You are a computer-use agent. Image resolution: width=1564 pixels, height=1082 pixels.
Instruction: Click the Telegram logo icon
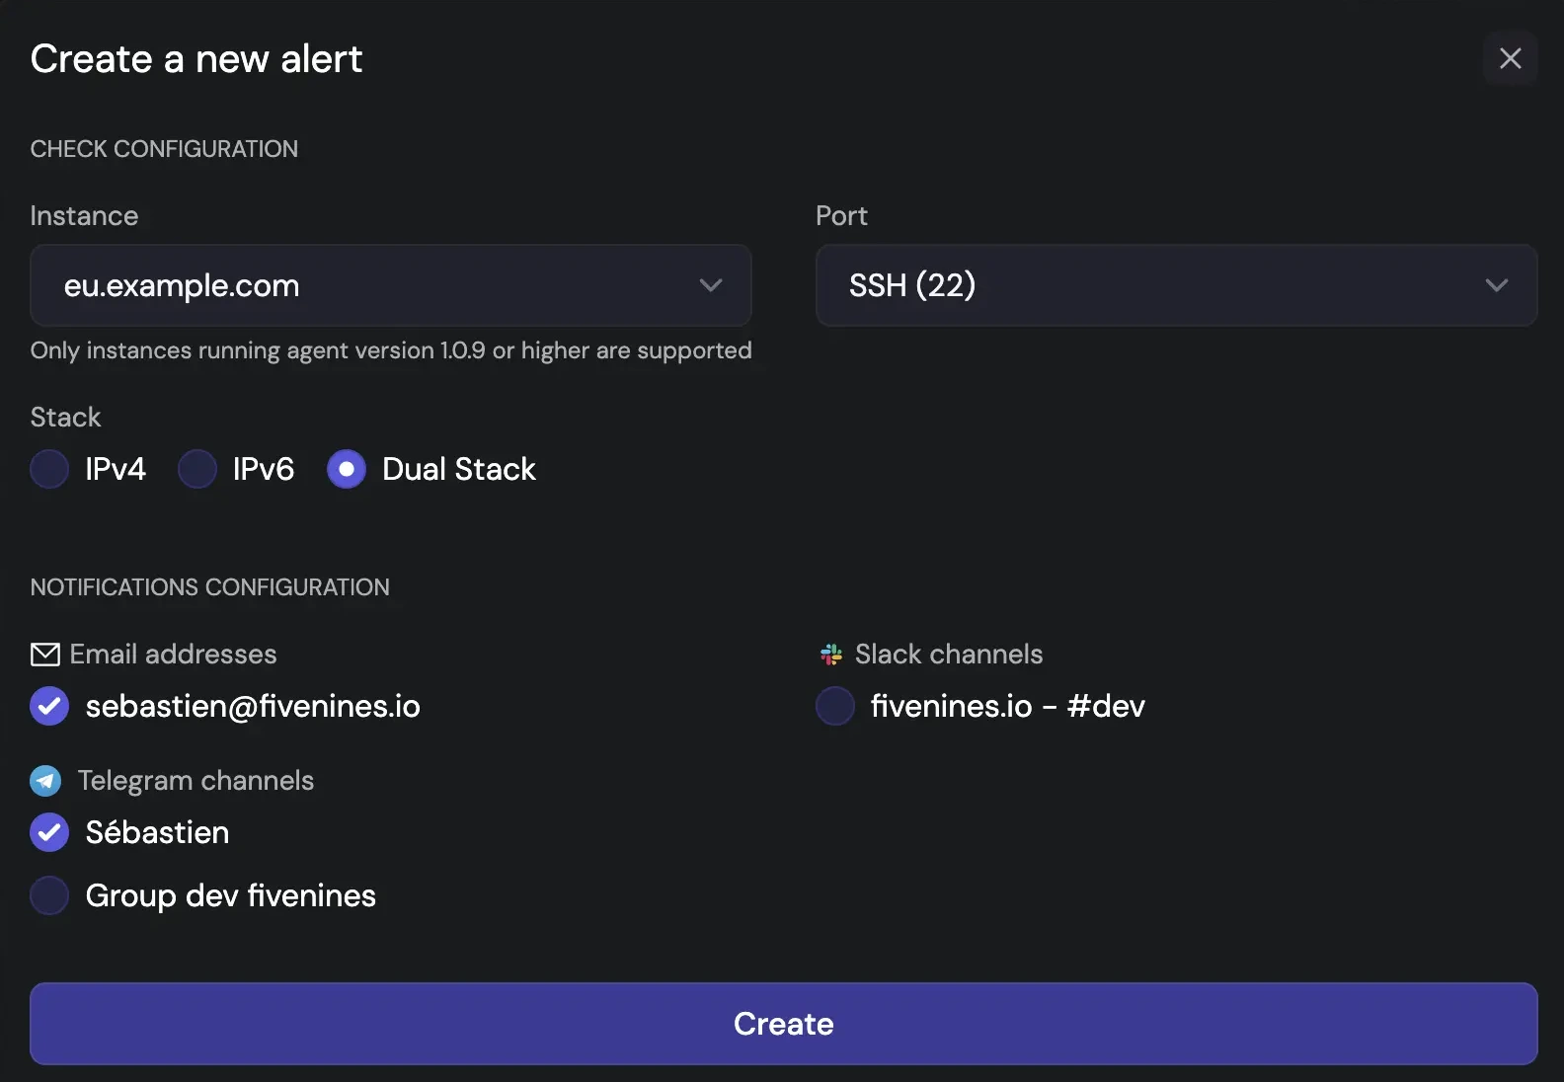[x=45, y=781]
